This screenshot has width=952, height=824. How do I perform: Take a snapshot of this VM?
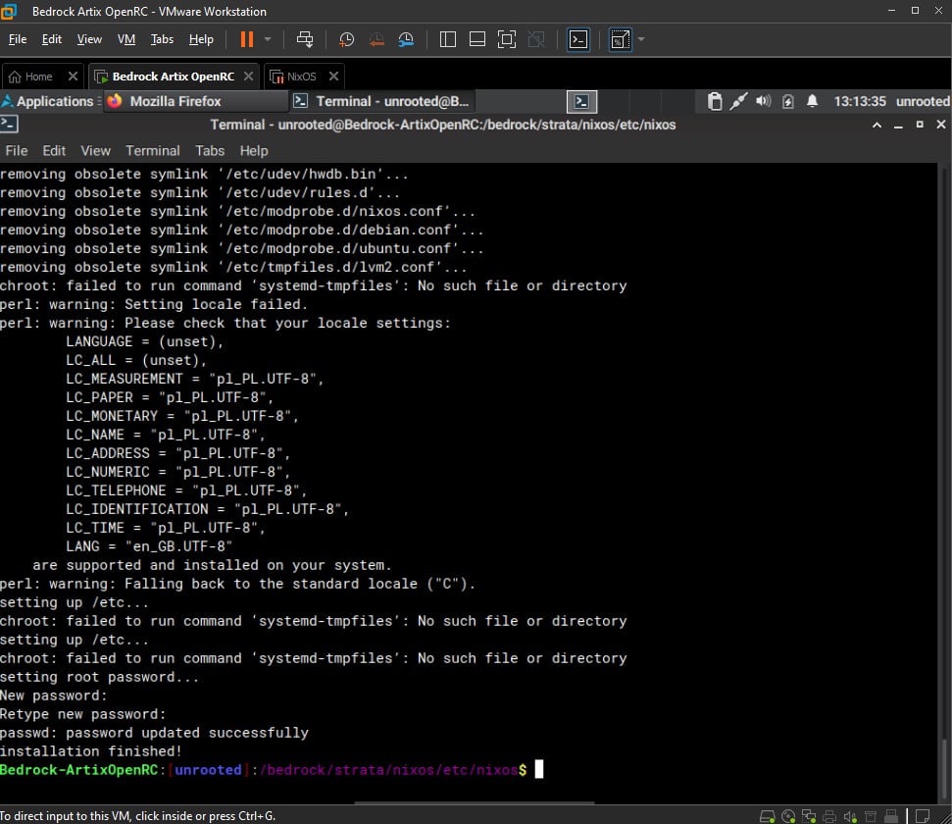pos(347,39)
